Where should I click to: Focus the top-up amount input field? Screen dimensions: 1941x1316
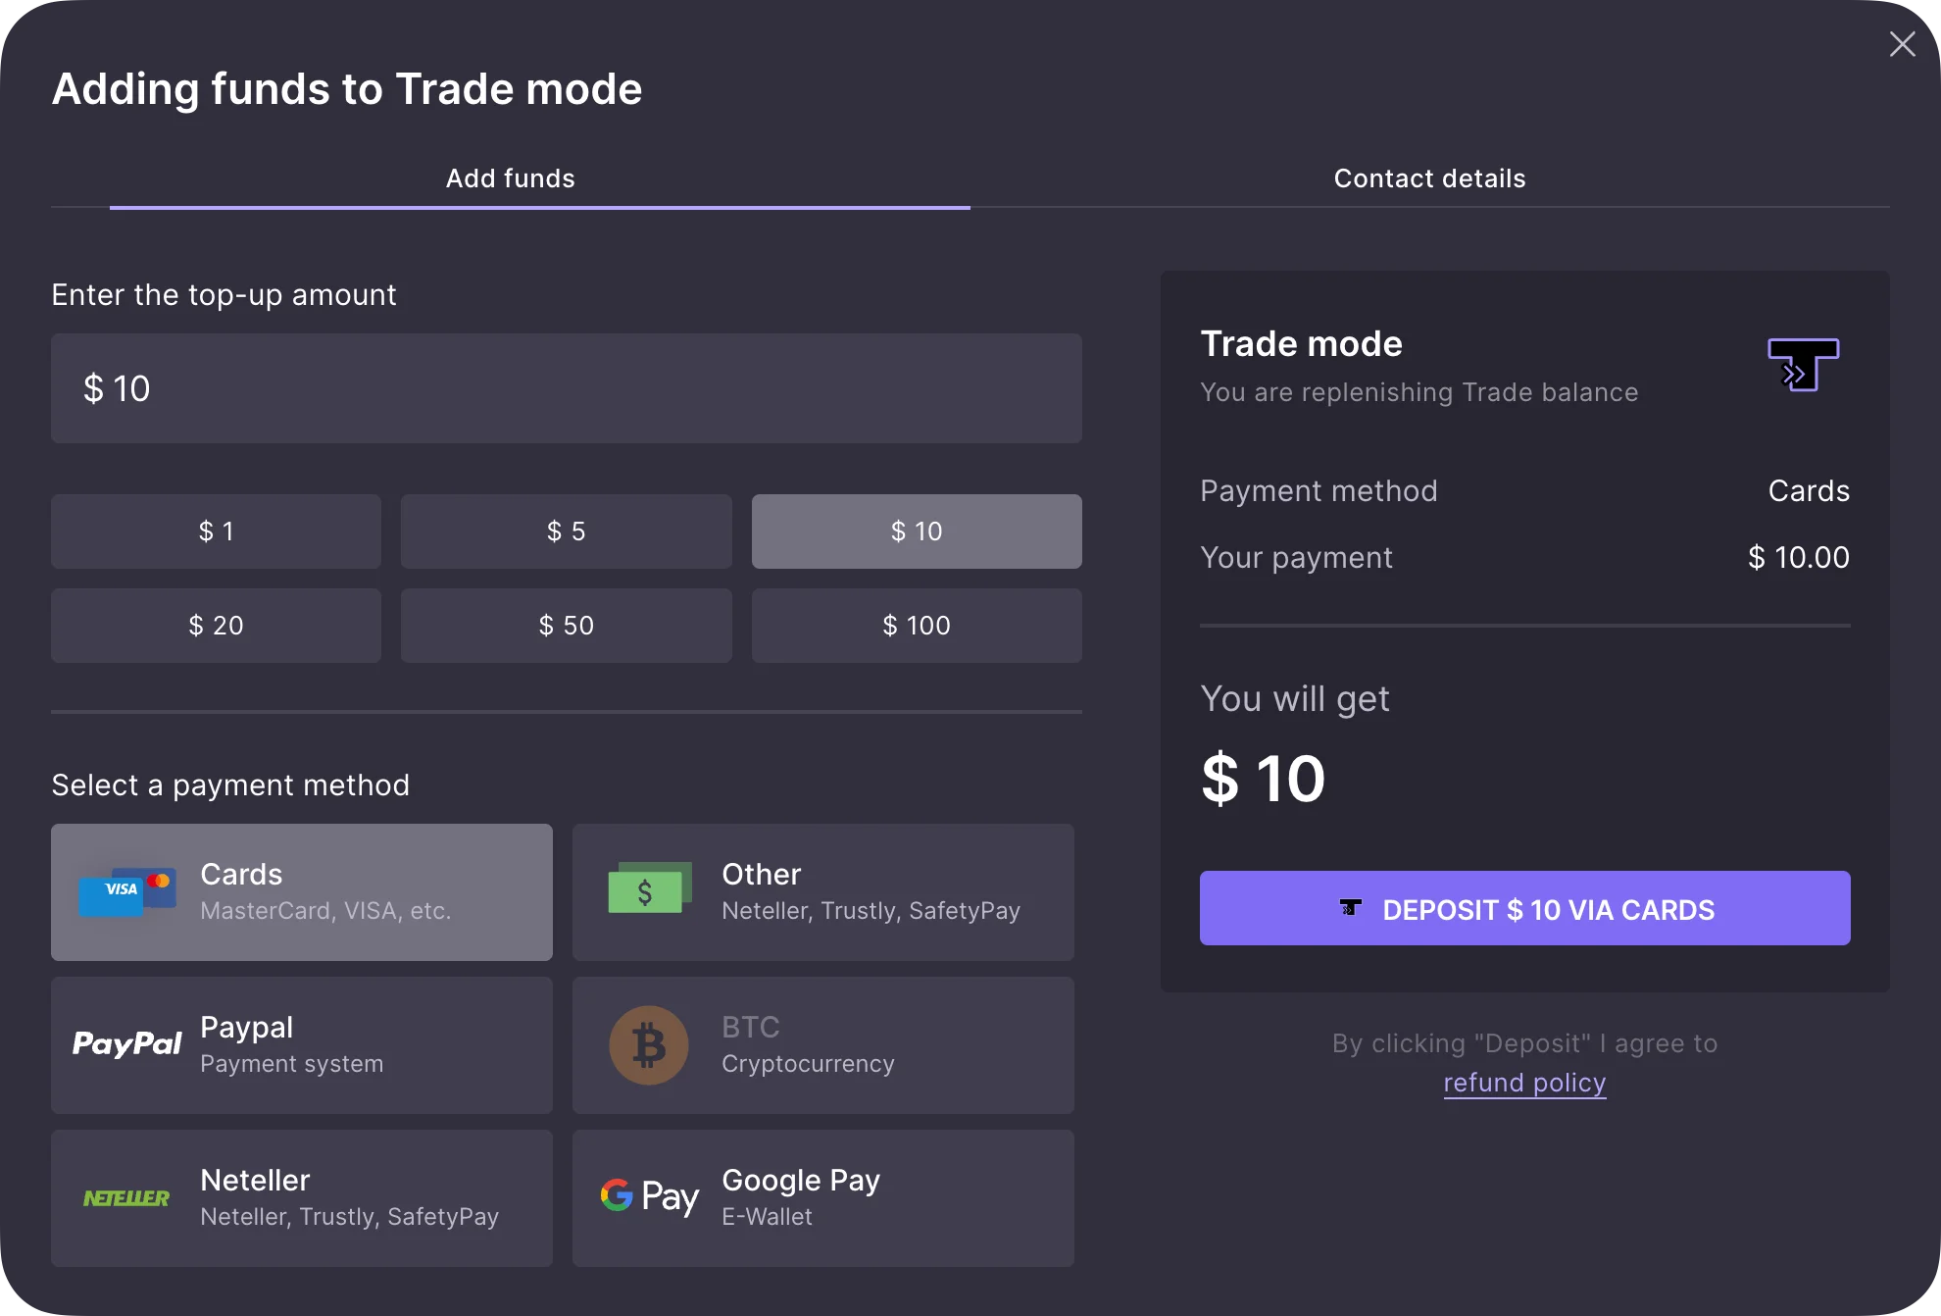point(567,388)
